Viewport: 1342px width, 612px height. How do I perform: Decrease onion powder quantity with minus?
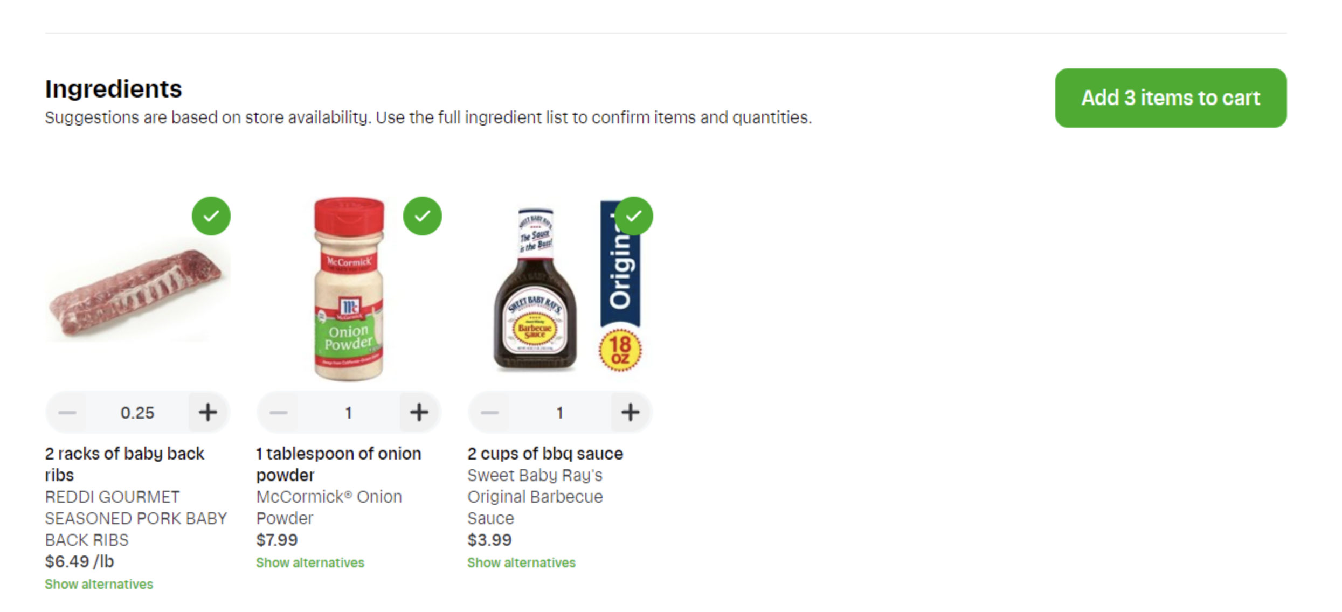click(279, 413)
